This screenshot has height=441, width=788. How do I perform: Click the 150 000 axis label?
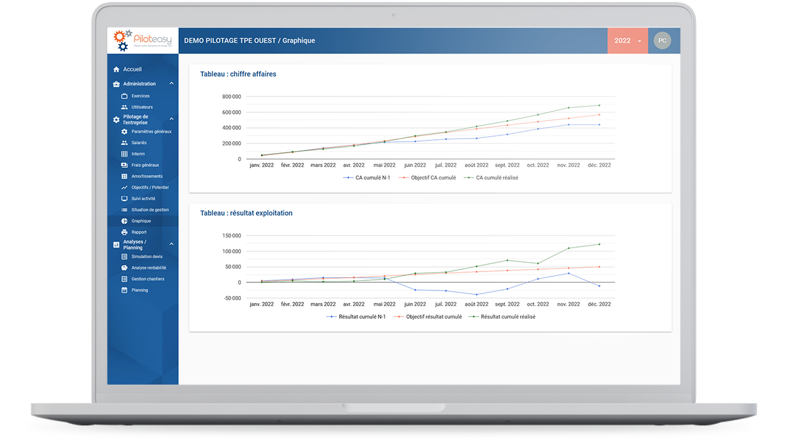(x=231, y=236)
